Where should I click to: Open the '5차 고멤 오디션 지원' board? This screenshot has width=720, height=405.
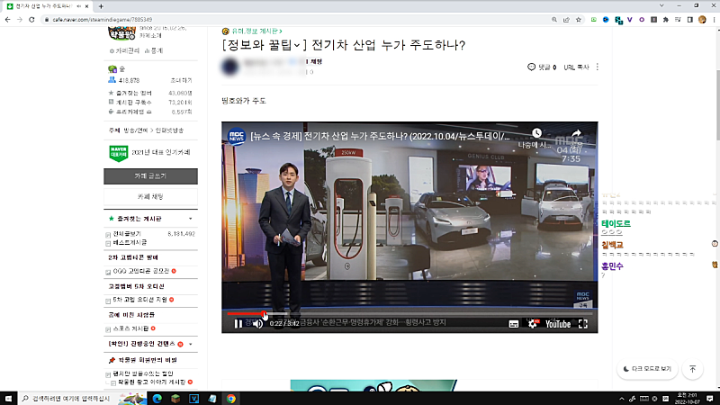pos(140,300)
